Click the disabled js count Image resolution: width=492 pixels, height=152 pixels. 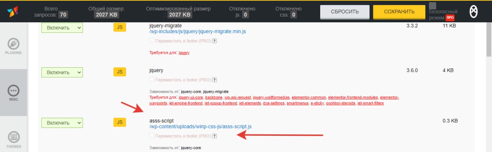tap(245, 15)
